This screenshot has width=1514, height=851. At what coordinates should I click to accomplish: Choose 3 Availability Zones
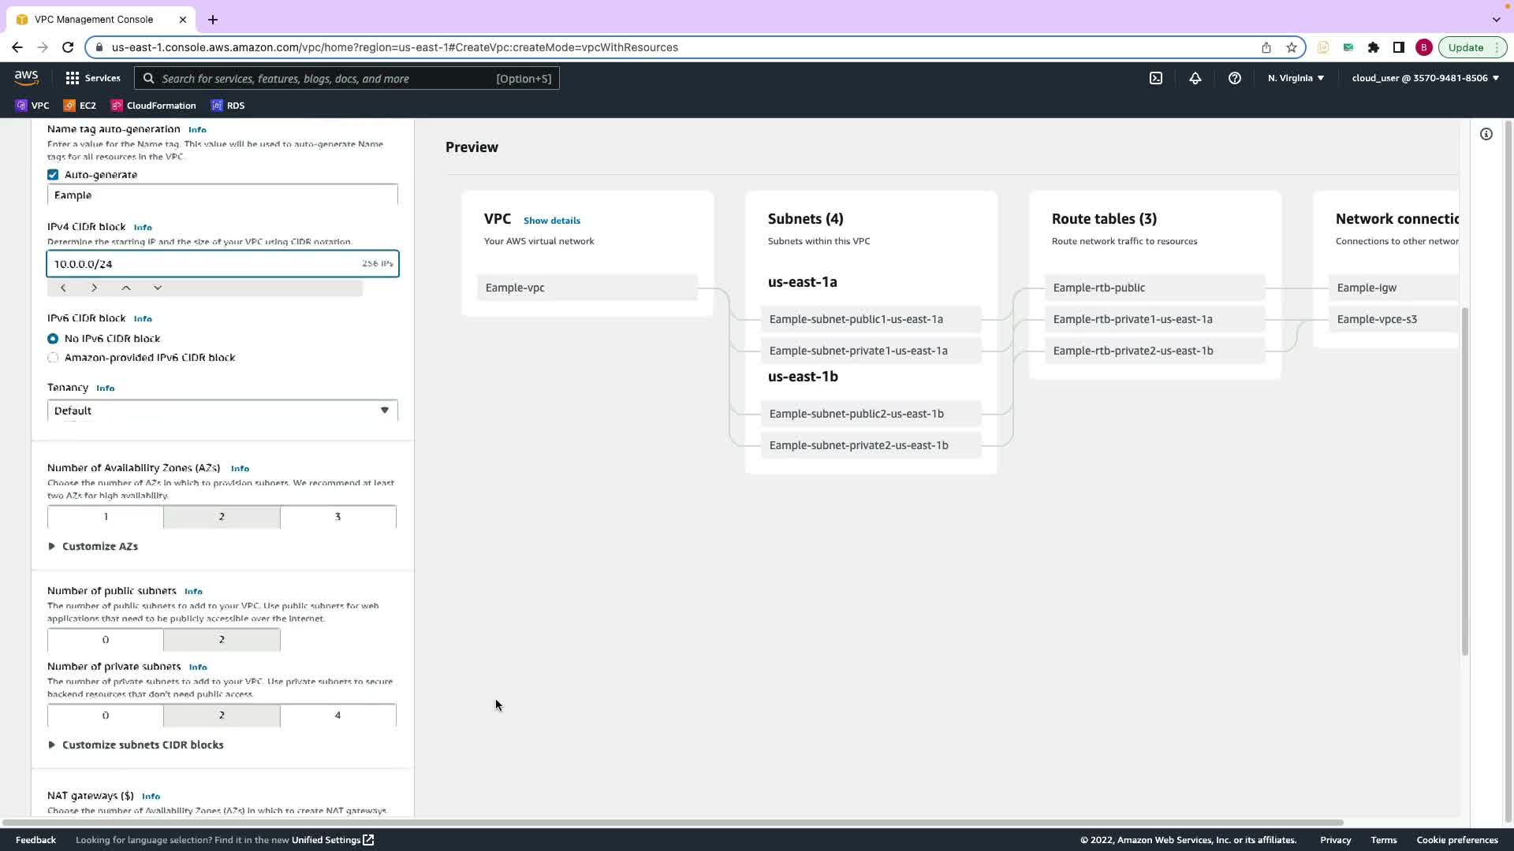pos(337,517)
